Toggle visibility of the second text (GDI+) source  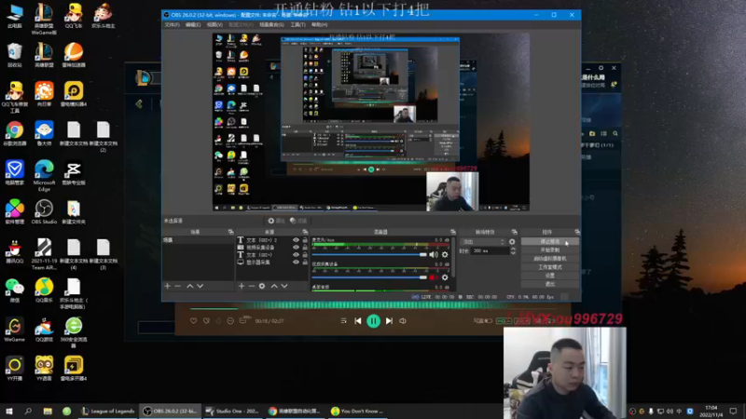coord(296,255)
